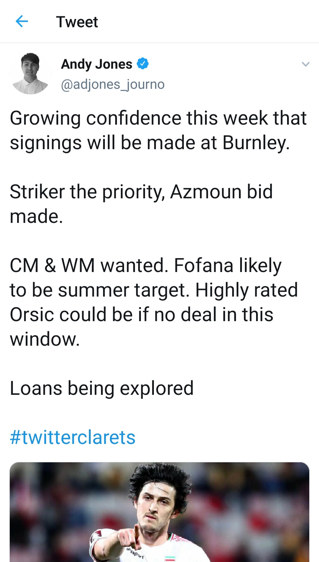Open the Andy Jones display name

tap(97, 64)
